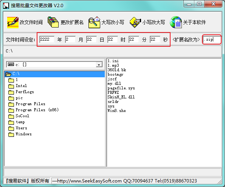Click the 更改扩展名 stacked folders icon
Image resolution: width=225 pixels, height=187 pixels.
(53, 22)
